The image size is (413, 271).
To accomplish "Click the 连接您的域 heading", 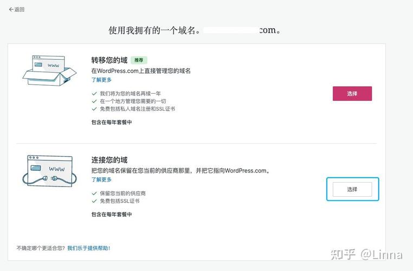I will pos(109,160).
